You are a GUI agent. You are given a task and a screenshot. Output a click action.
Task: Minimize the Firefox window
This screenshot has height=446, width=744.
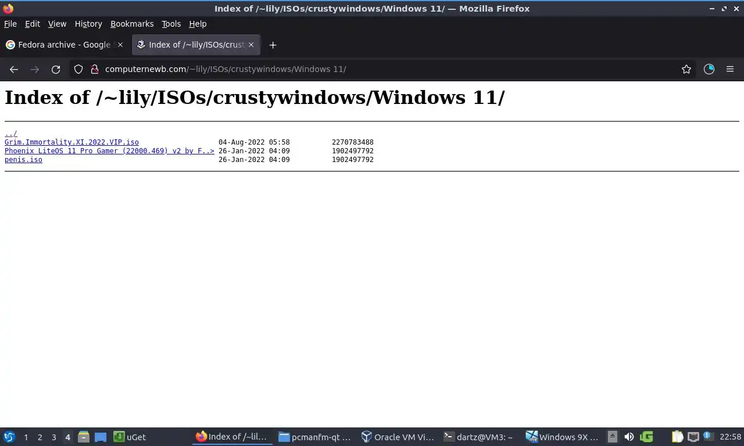tap(713, 9)
